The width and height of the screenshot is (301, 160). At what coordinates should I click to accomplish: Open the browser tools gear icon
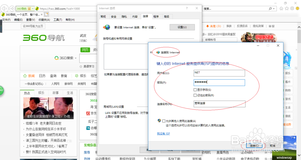pyautogui.click(x=292, y=8)
